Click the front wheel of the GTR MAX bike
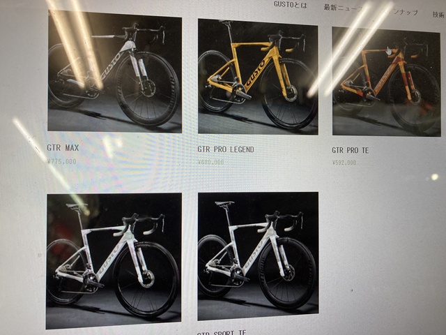Viewport: 446px width, 335px height. tap(147, 89)
